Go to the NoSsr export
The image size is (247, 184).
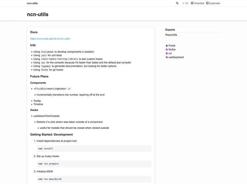point(172,50)
